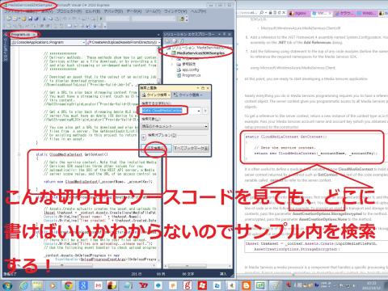The width and height of the screenshot is (388, 291).
Task: Select the first pink browser tab
Action: 299,13
